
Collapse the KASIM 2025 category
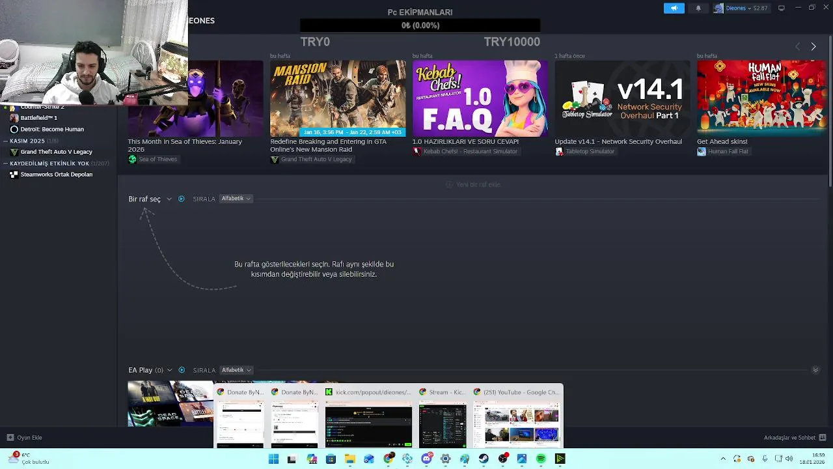[x=5, y=141]
